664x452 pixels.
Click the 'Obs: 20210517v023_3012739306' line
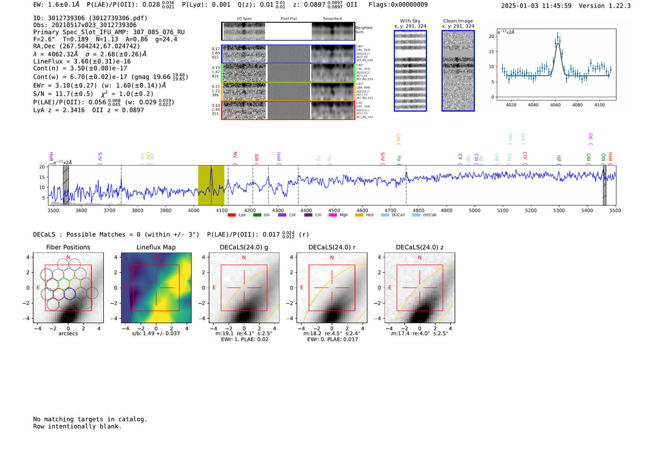click(x=85, y=25)
